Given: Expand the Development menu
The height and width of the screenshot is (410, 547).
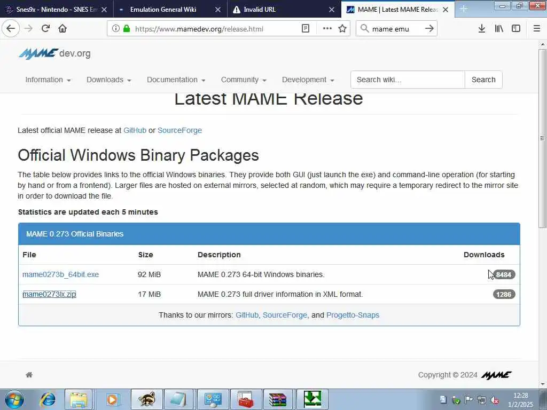Looking at the screenshot, I should (308, 80).
